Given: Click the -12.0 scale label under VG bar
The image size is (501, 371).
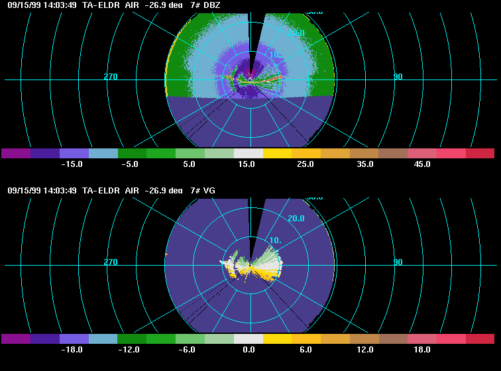Looking at the screenshot, I should click(x=129, y=350).
